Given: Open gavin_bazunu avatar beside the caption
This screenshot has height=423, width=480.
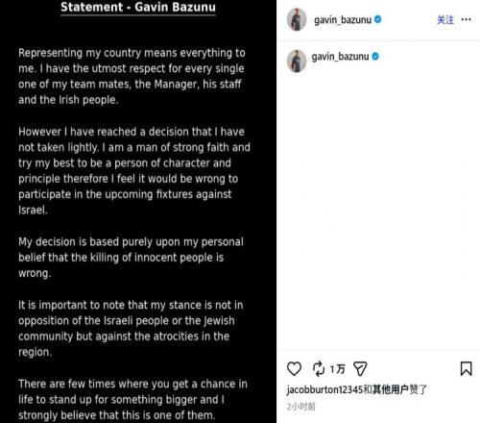Looking at the screenshot, I should click(x=297, y=61).
